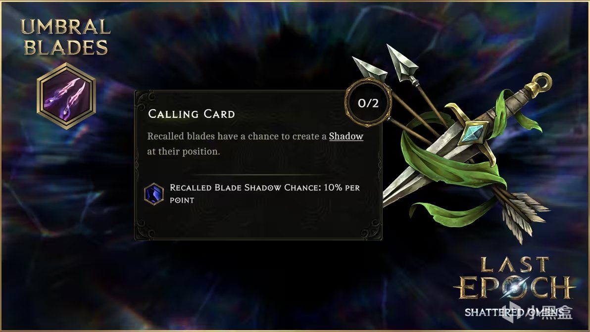Screen dimensions: 590x332
Task: Click the blue shadow stat hexagon icon
Action: (x=154, y=193)
